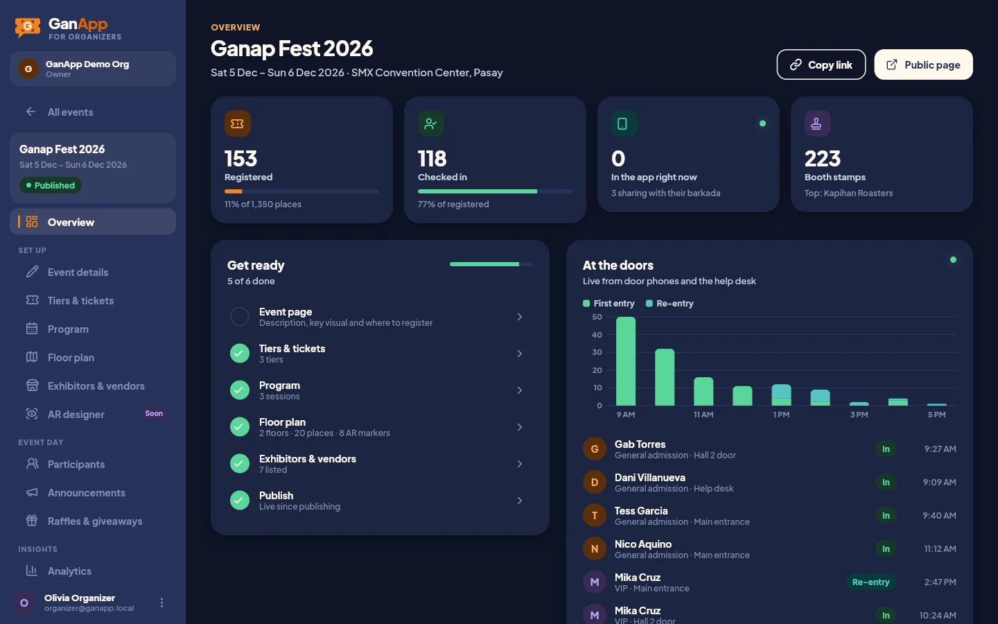Expand the Exhibitors & vendors checklist chevron
This screenshot has height=624, width=998.
pos(520,464)
